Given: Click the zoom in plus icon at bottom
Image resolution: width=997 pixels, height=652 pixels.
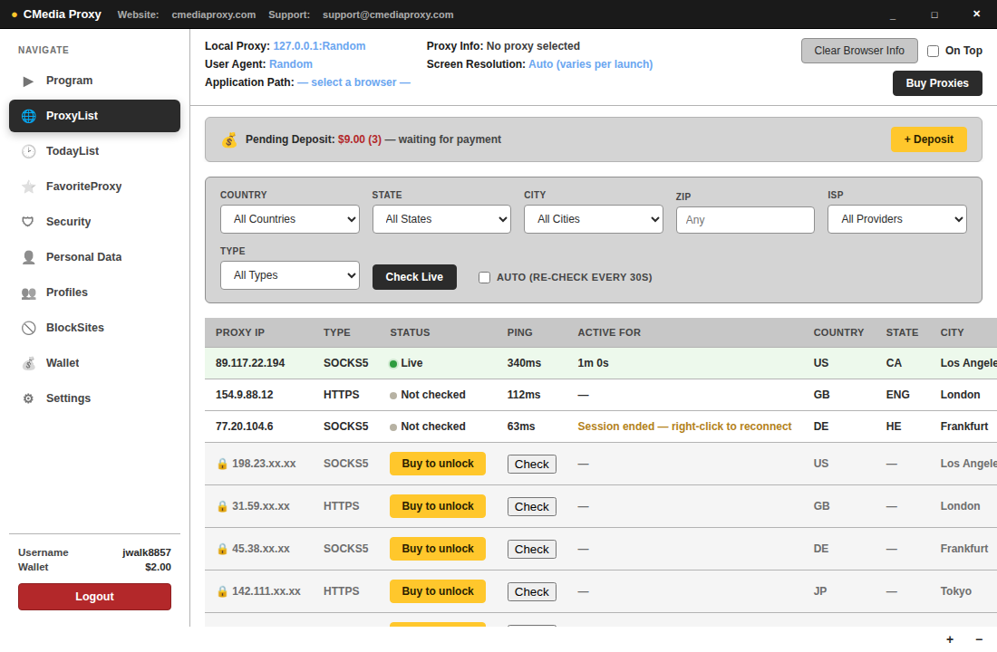Looking at the screenshot, I should pos(950,639).
